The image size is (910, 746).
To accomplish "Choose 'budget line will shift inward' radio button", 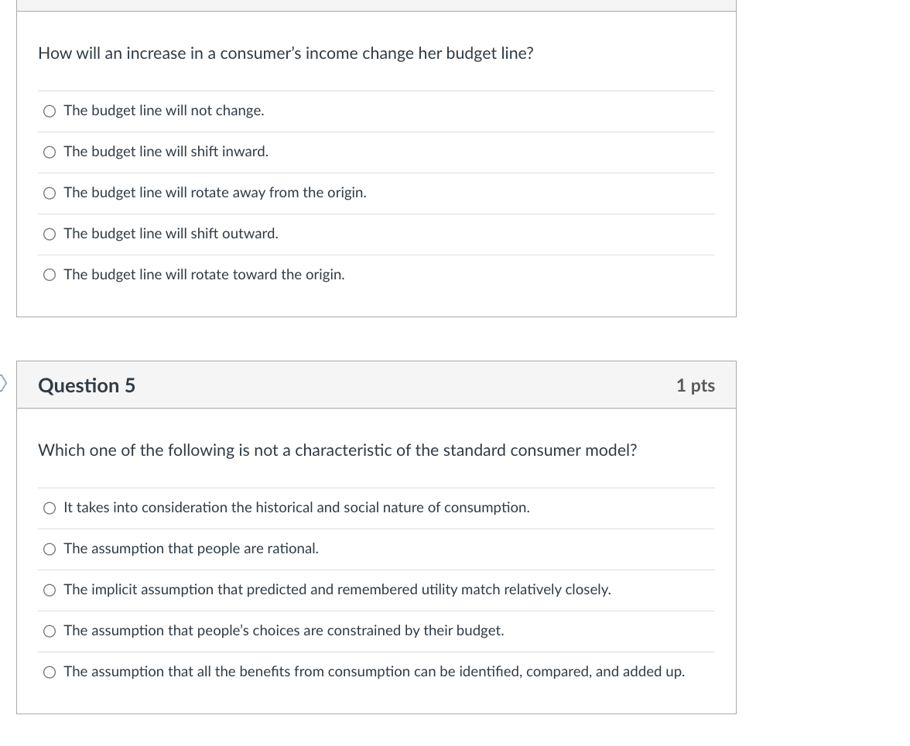I will click(50, 152).
